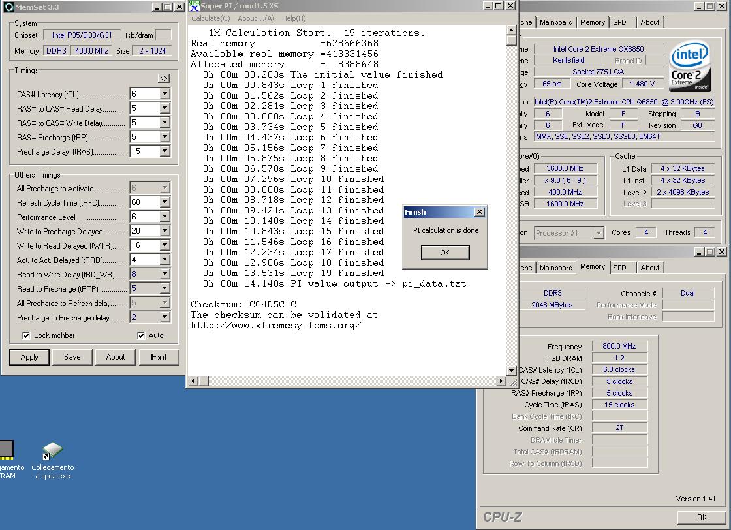Viewport: 731px width, 530px height.
Task: Click OK at the bottom of CPU-Z
Action: [702, 517]
